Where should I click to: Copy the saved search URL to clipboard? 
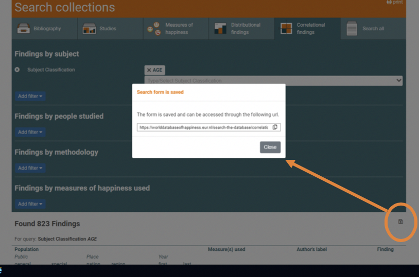275,127
